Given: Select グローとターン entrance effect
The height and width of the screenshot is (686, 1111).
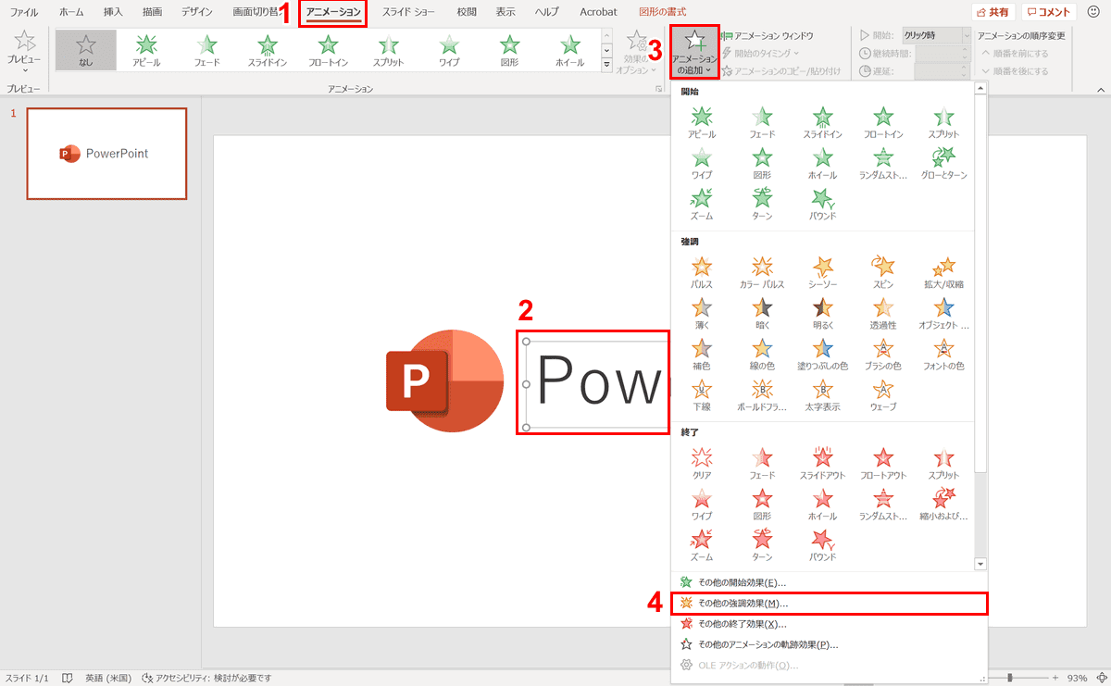Looking at the screenshot, I should point(943,164).
